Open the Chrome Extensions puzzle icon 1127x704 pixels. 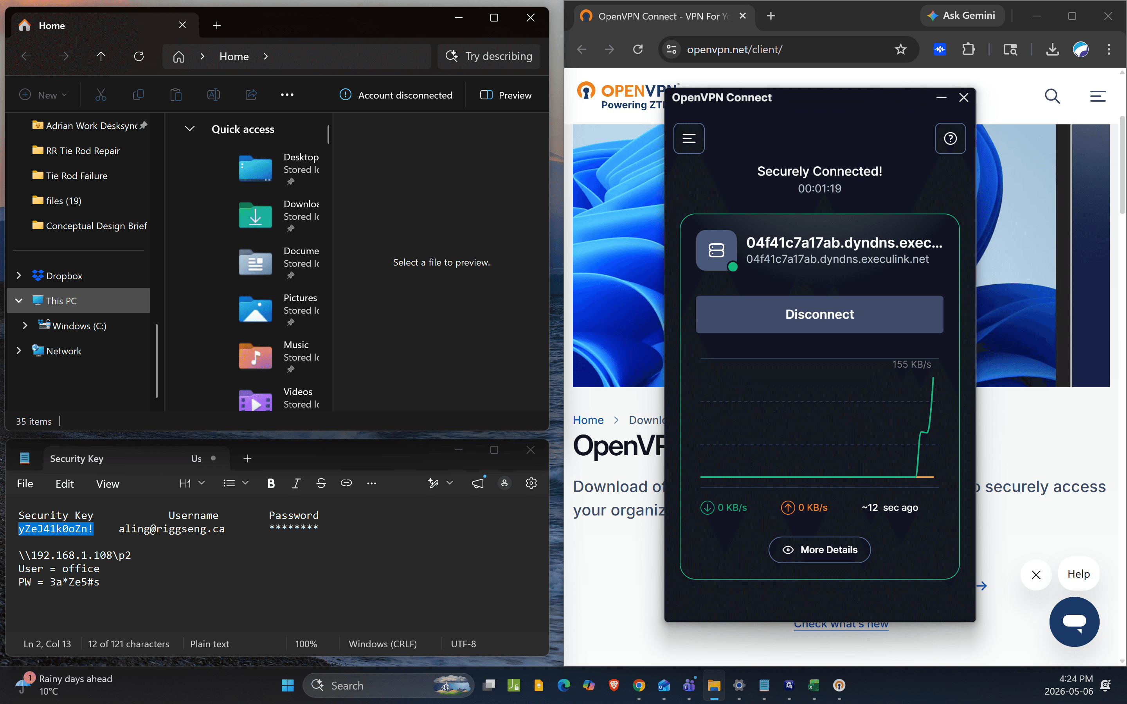[968, 49]
